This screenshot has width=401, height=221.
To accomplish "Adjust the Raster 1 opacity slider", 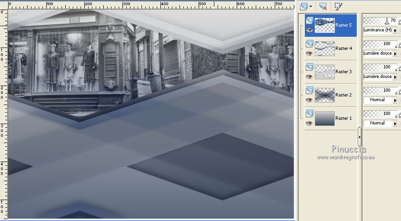I will pos(381,114).
